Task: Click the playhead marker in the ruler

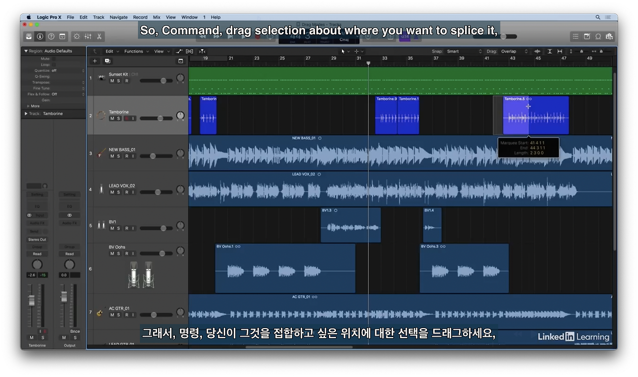Action: point(368,63)
